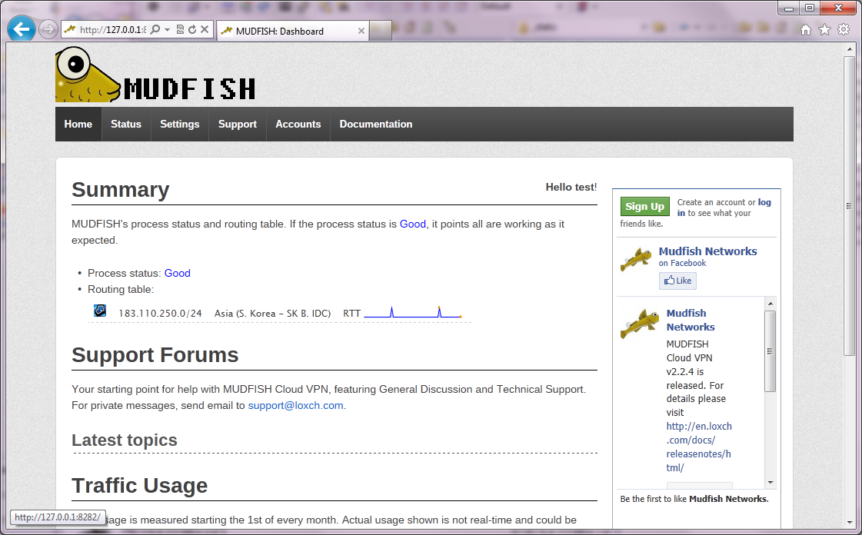Open a new blank browser tab

(x=380, y=32)
